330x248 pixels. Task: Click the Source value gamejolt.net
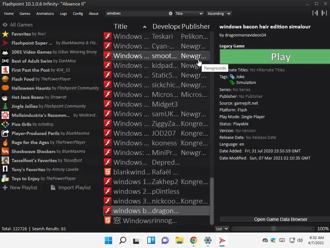[246, 103]
